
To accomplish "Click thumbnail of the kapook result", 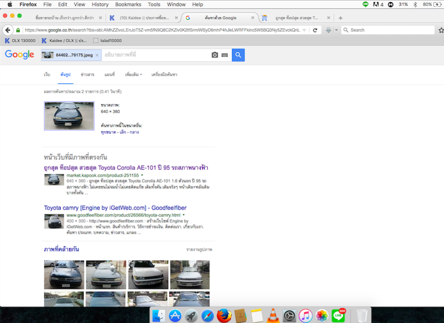I will (x=54, y=180).
